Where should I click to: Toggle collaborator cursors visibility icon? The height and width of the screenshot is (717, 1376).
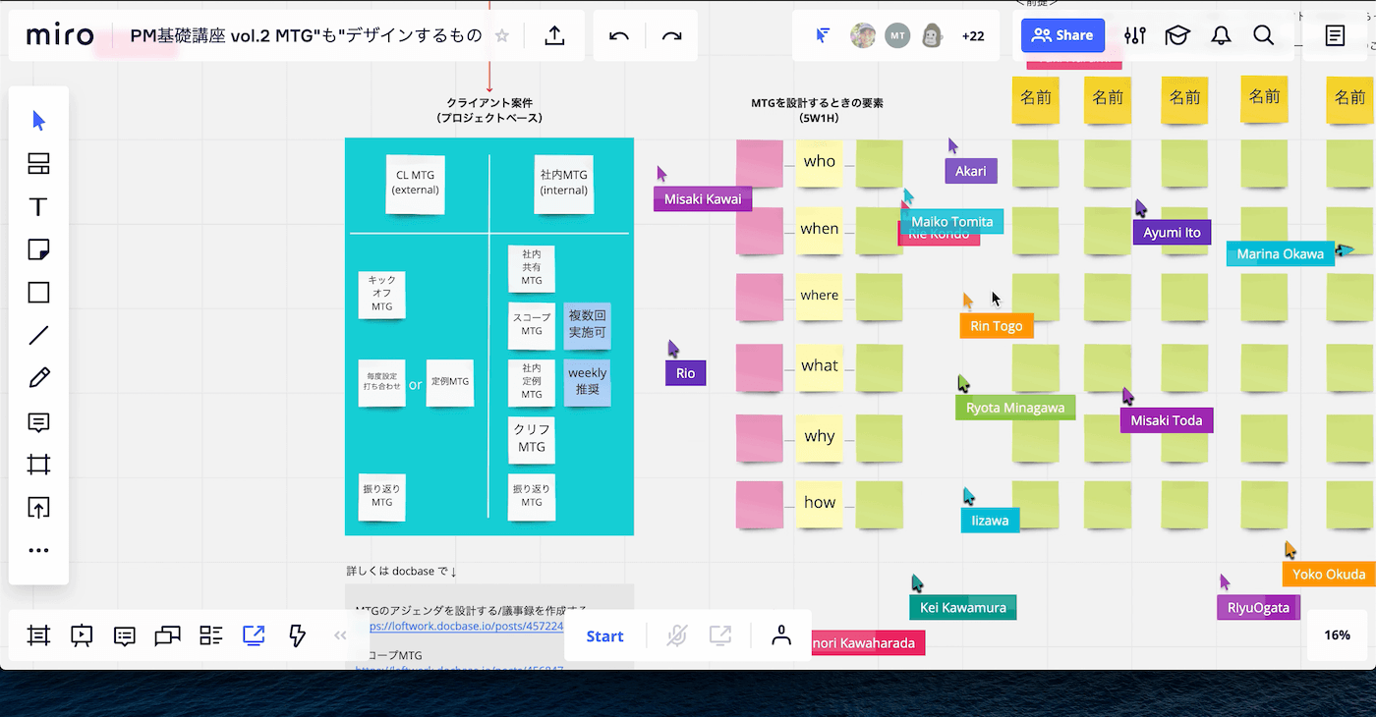pyautogui.click(x=824, y=35)
